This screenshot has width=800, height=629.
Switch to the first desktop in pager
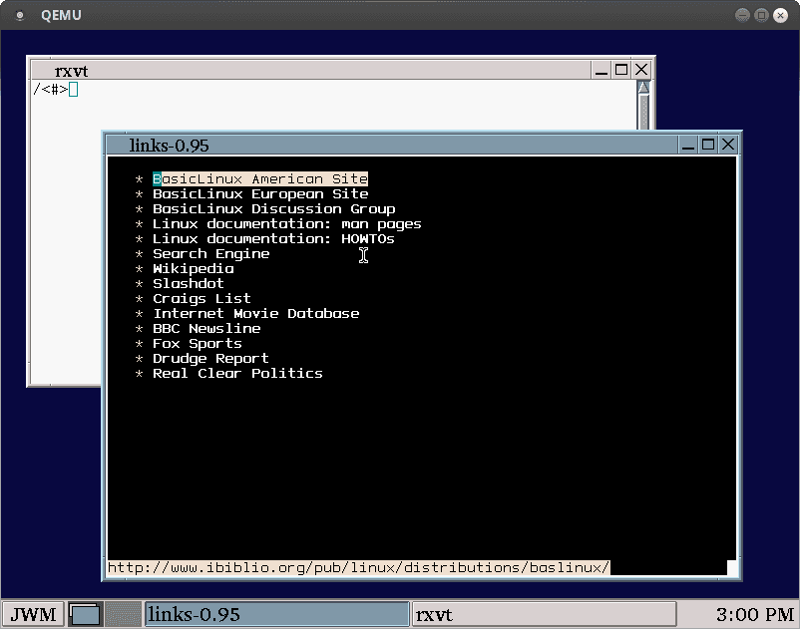85,614
